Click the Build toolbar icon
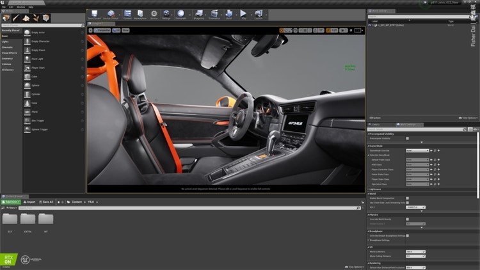 [229, 13]
